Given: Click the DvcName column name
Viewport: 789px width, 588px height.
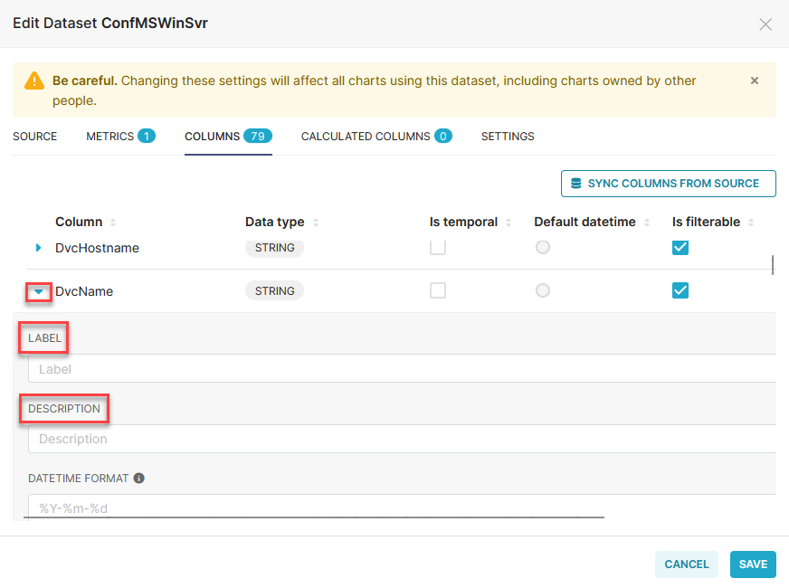Looking at the screenshot, I should [x=84, y=291].
